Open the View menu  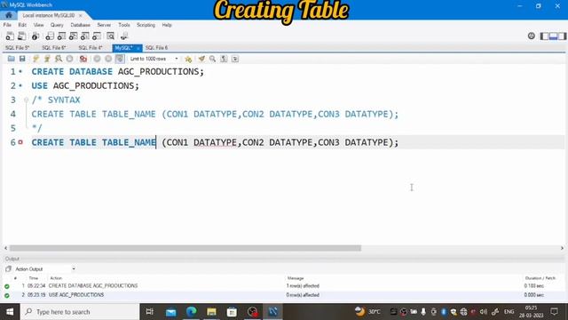[x=38, y=25]
